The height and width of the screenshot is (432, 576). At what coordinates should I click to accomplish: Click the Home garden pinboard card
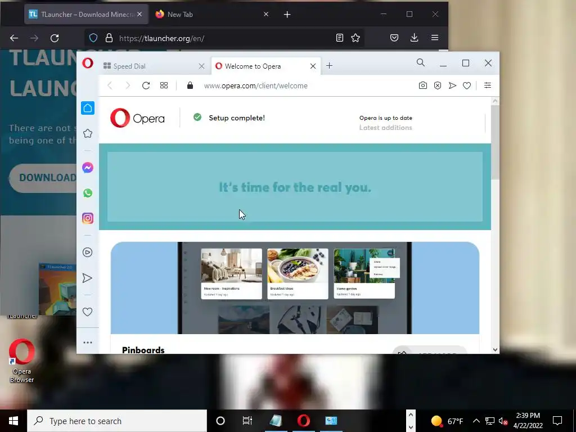pos(364,274)
